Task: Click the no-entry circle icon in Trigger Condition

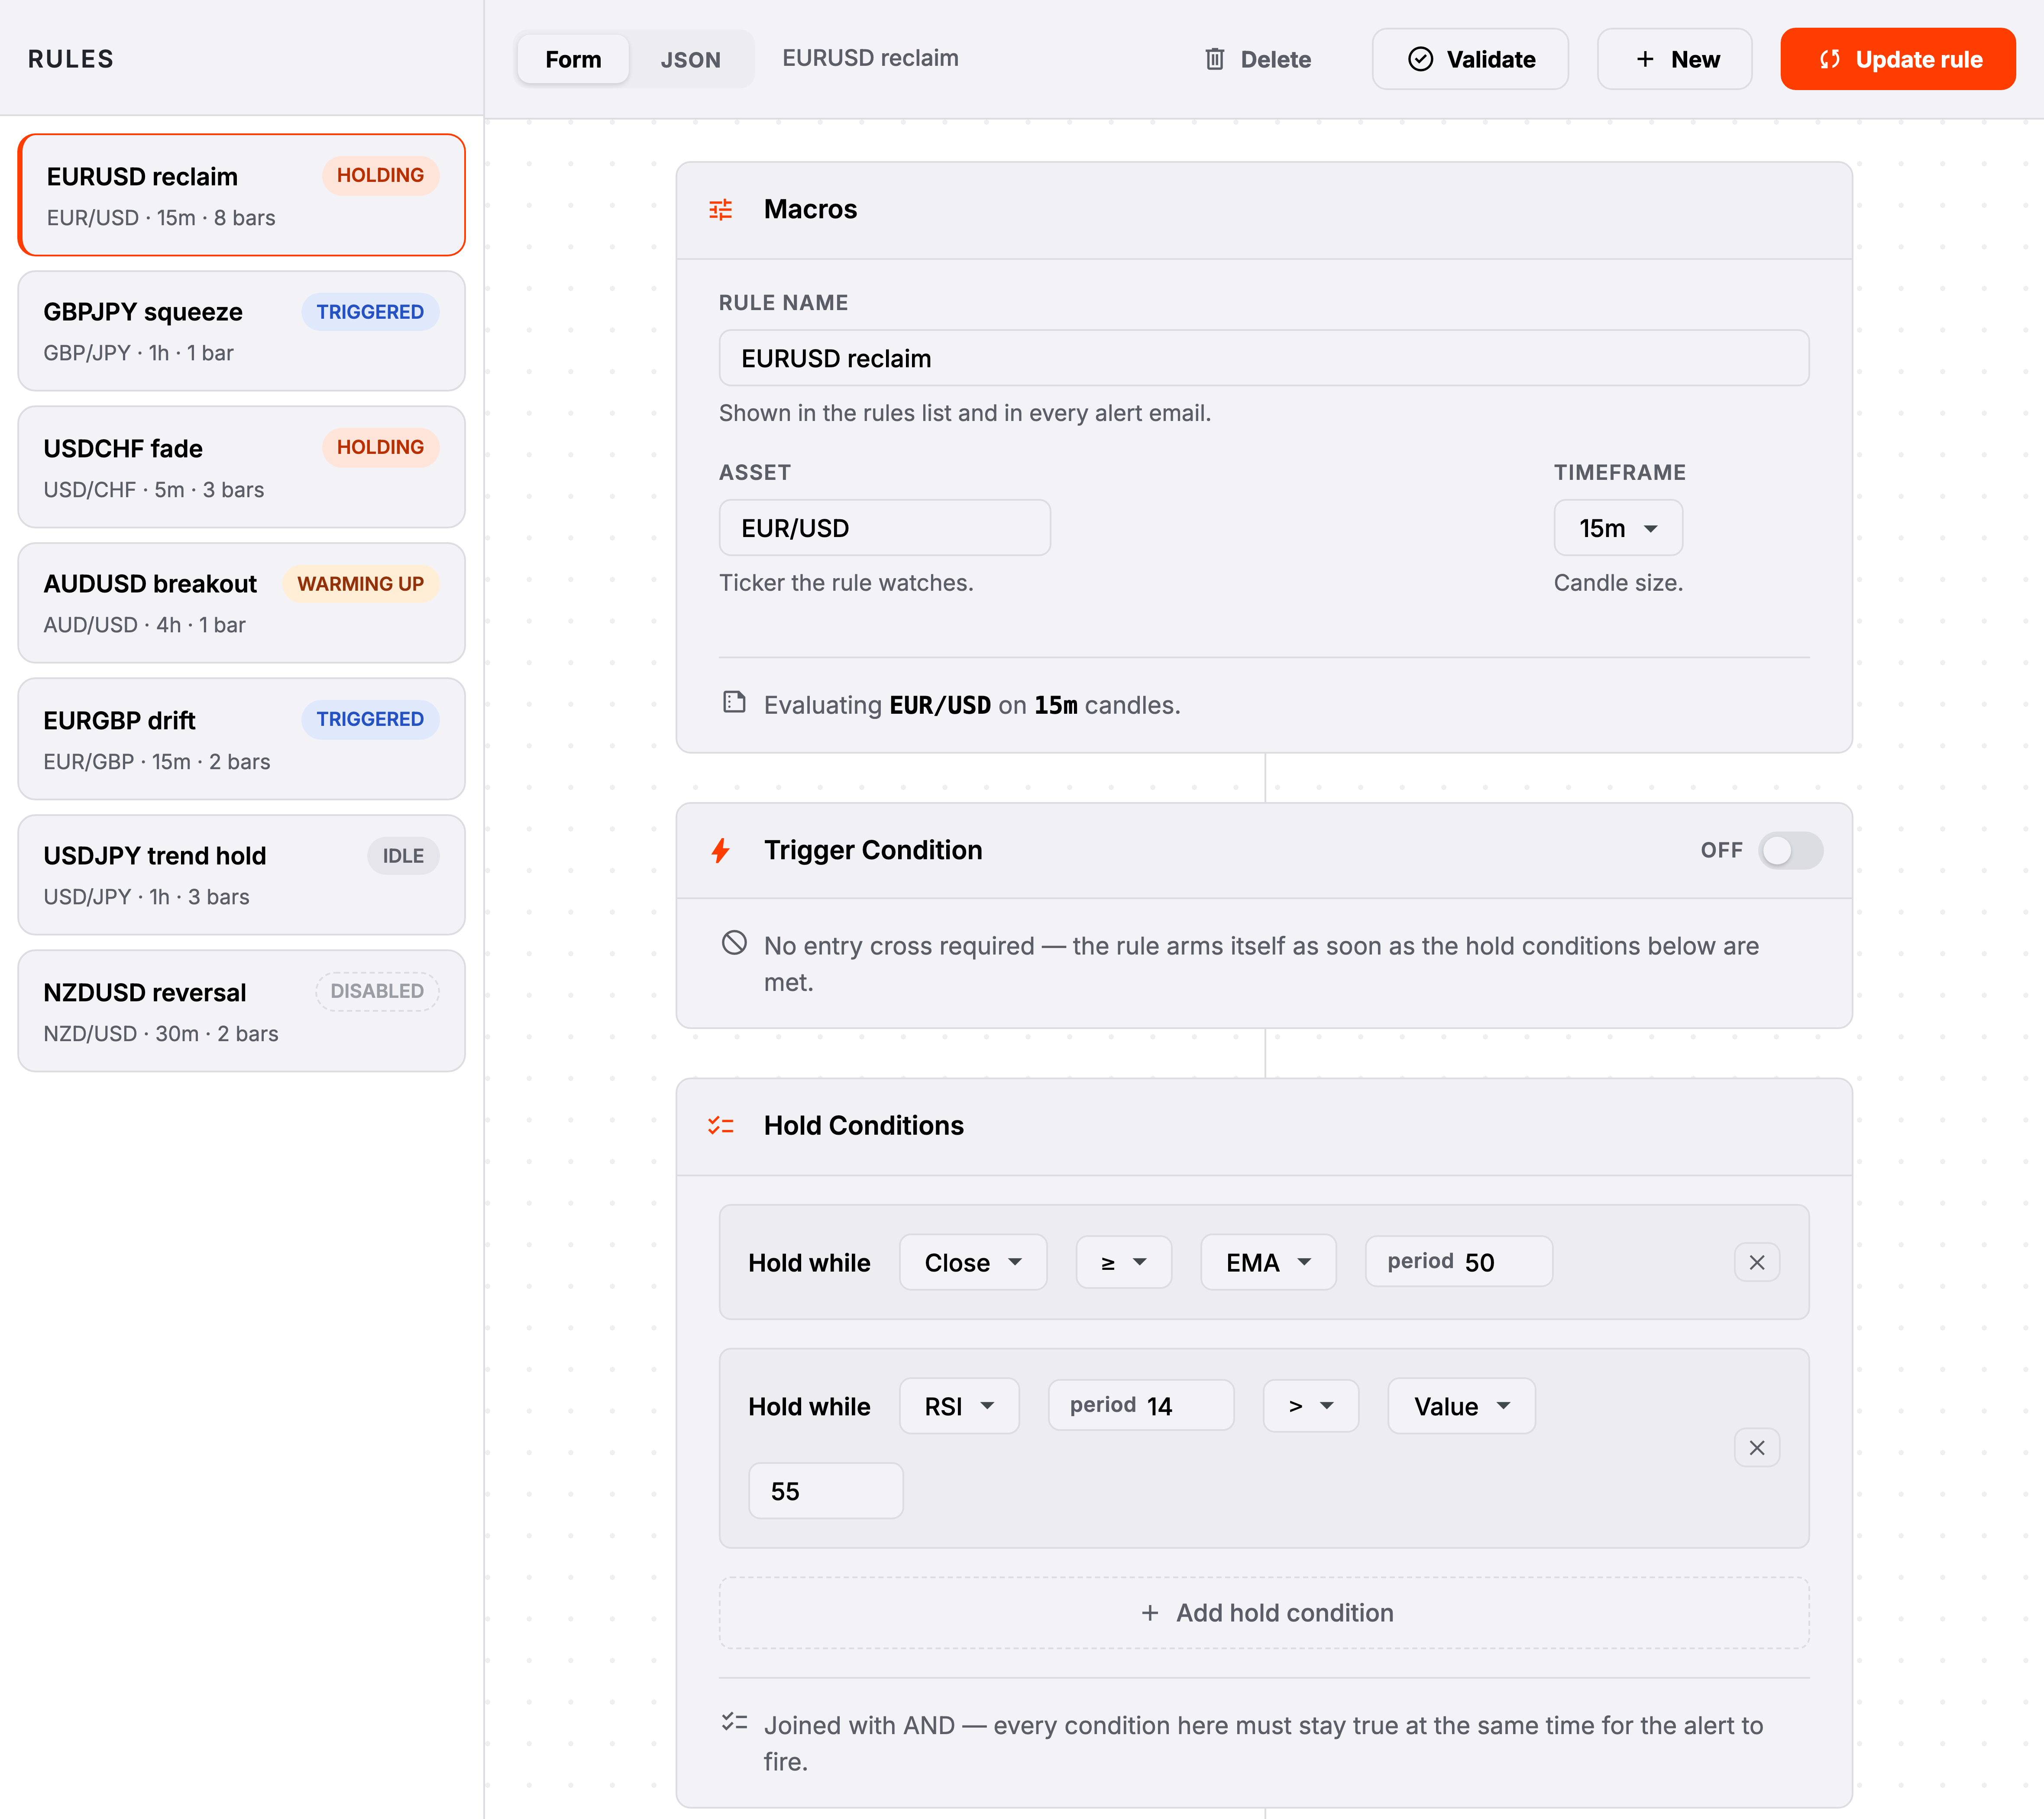Action: [734, 943]
